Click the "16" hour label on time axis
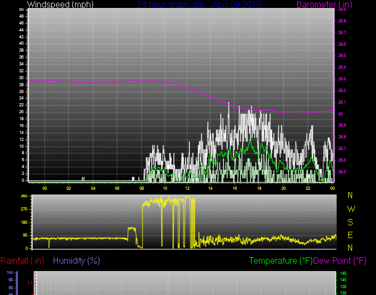Image resolution: width=376 pixels, height=295 pixels. click(235, 188)
